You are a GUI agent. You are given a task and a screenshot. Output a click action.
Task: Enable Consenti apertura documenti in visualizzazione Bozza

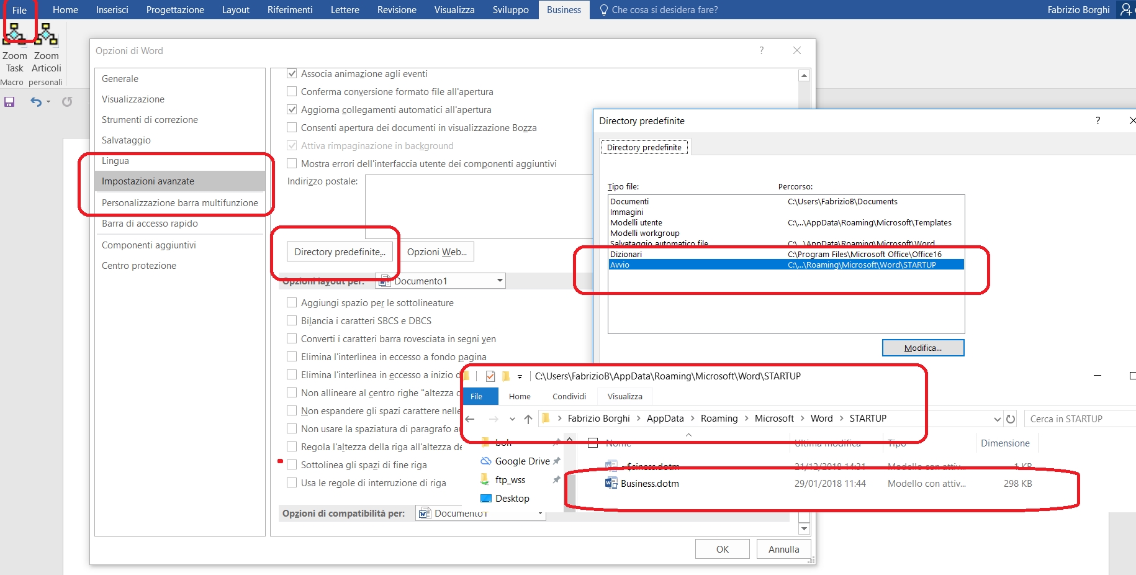pyautogui.click(x=292, y=128)
